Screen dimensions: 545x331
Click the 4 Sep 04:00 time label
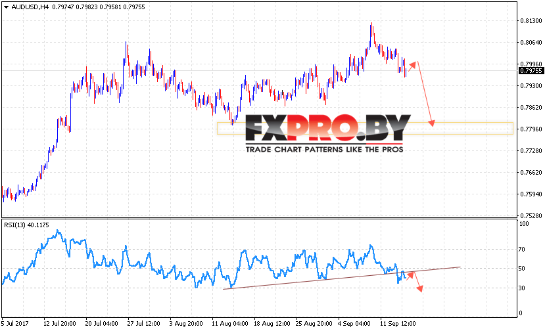click(354, 323)
